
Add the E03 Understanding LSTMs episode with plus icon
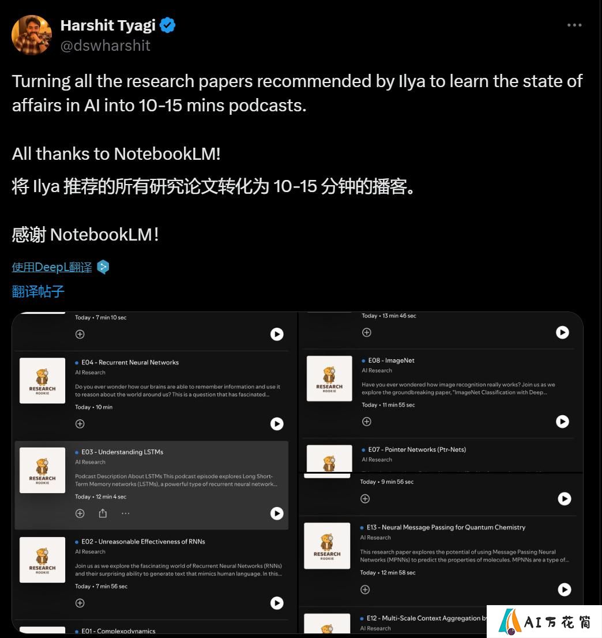[x=80, y=513]
